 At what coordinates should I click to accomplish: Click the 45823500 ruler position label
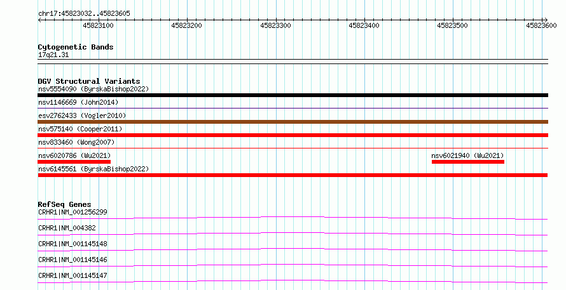[452, 25]
